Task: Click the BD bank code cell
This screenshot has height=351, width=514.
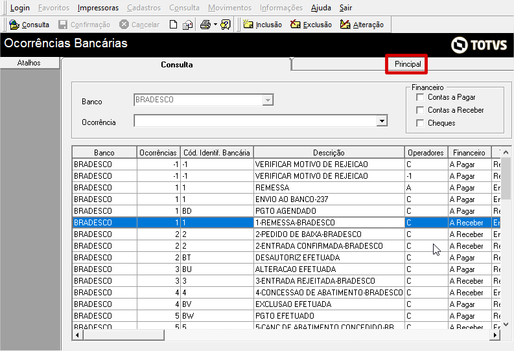Action: click(216, 211)
